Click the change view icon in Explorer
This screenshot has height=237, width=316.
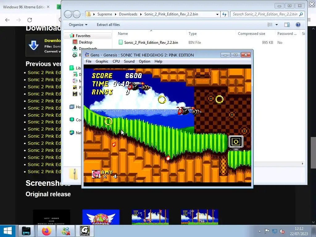pyautogui.click(x=270, y=25)
